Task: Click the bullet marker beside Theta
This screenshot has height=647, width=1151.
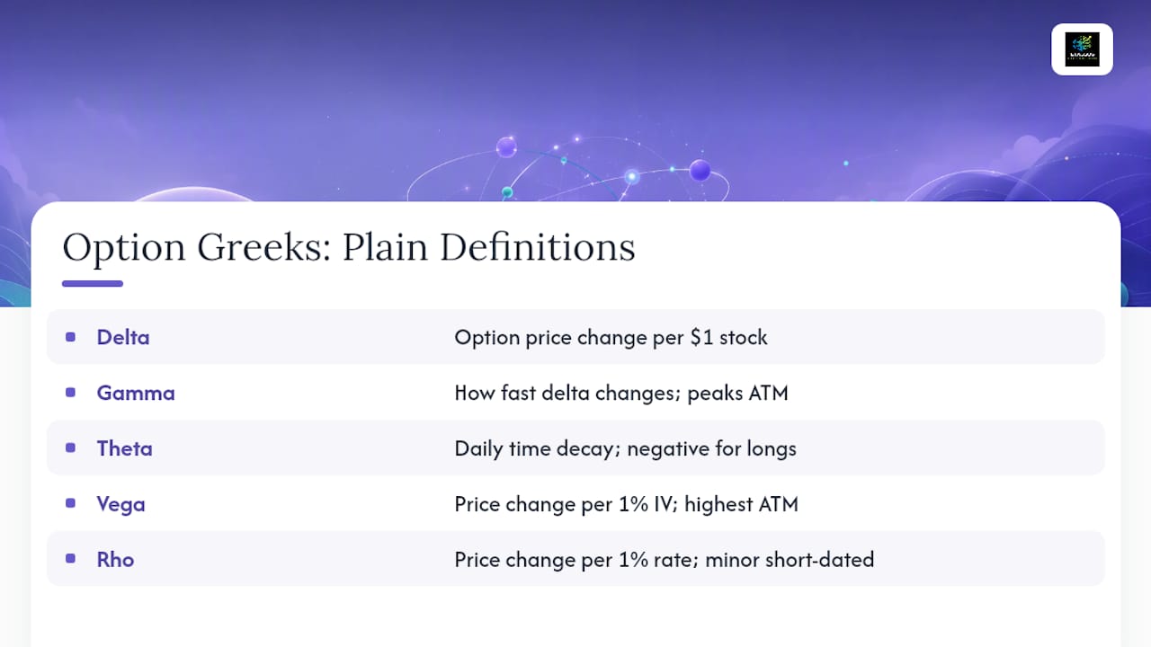Action: [70, 448]
